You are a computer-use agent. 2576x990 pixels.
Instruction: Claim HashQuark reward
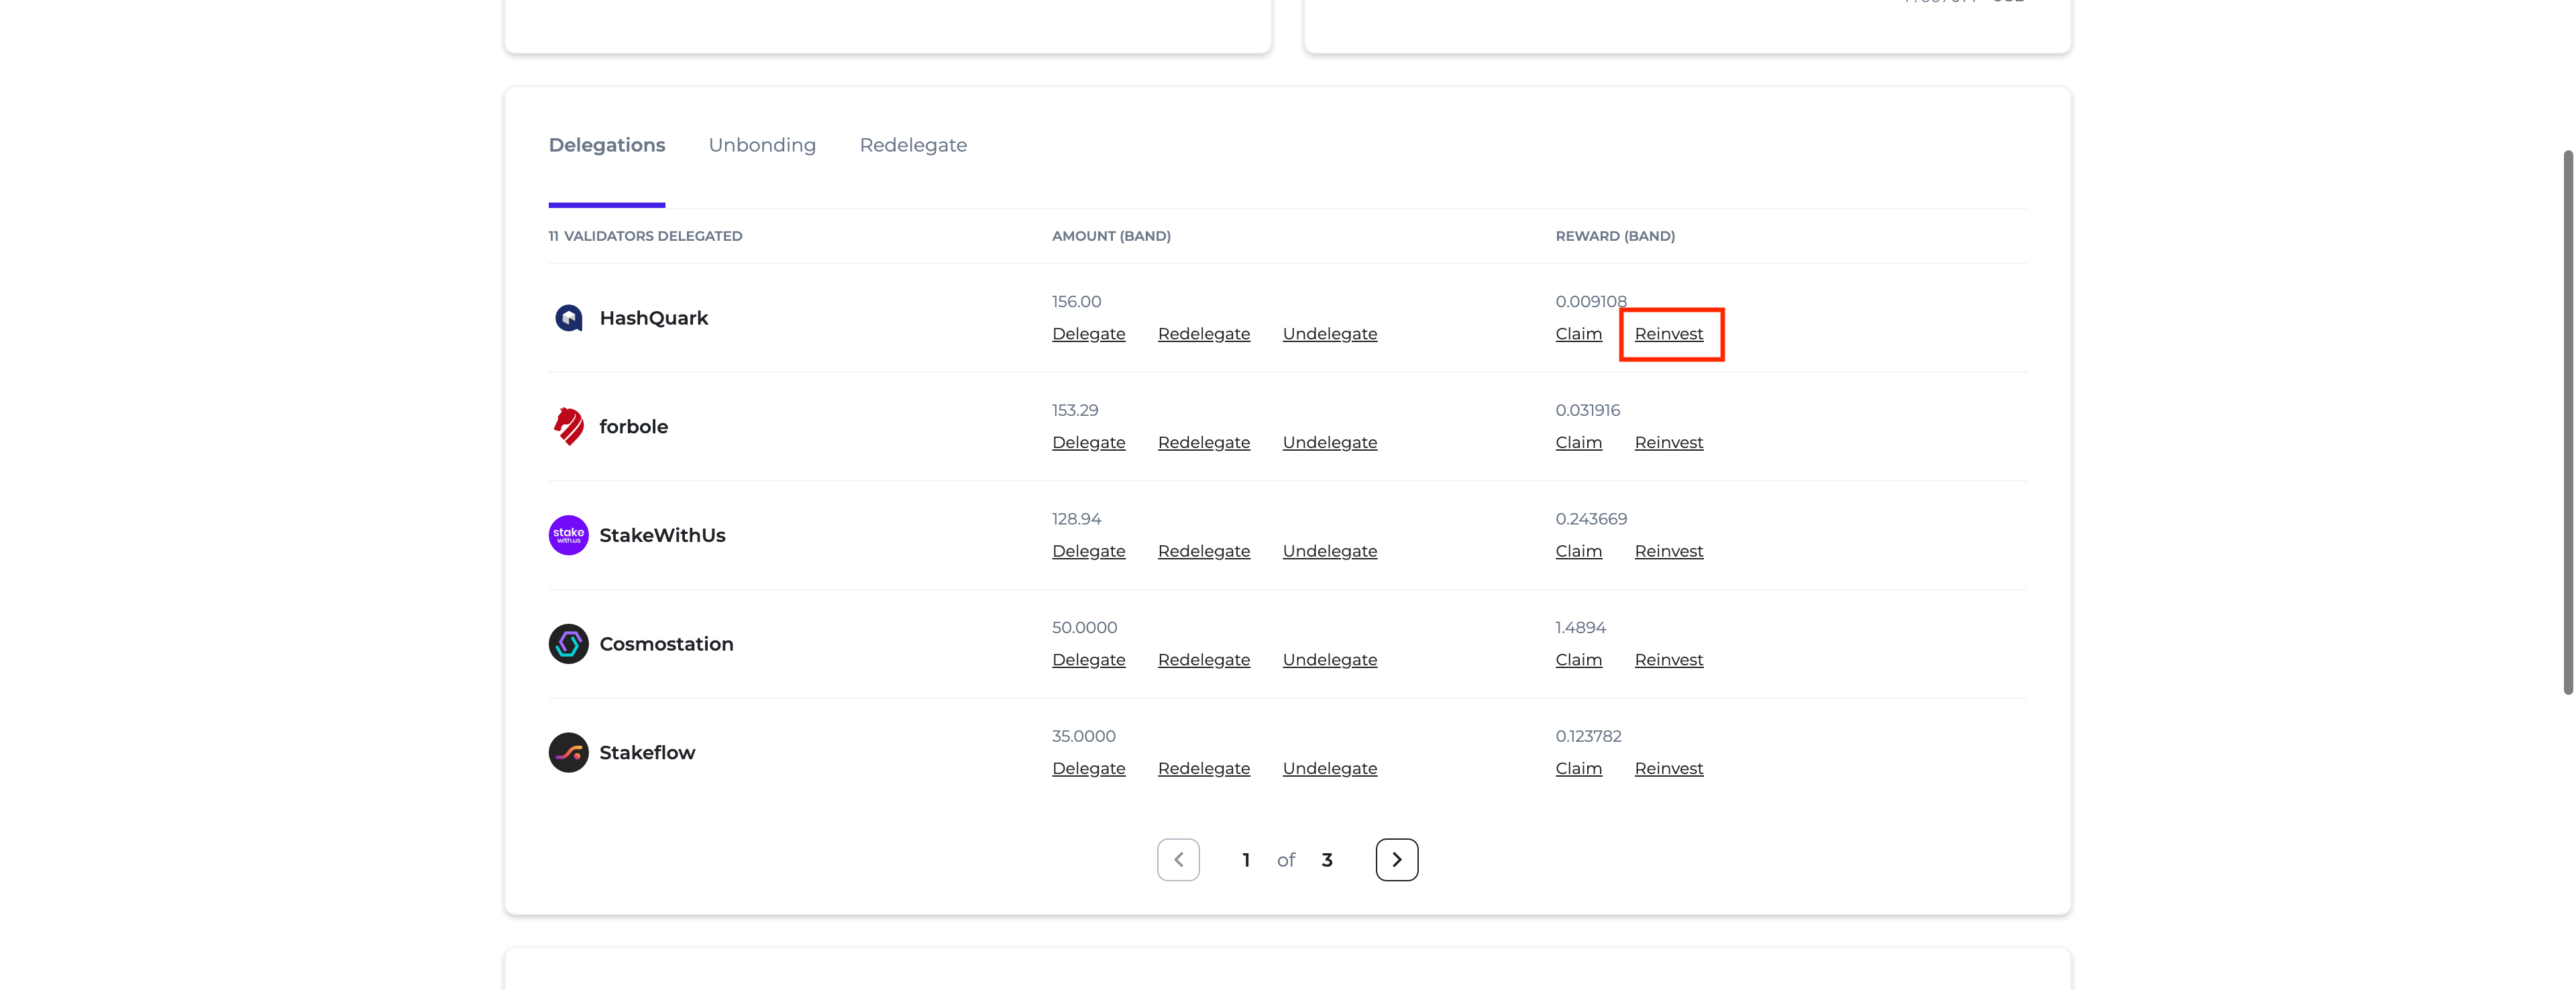point(1579,334)
